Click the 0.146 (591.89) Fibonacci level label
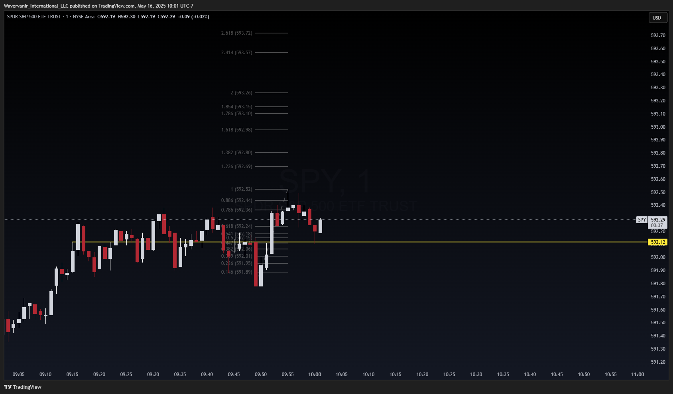This screenshot has width=673, height=394. click(237, 272)
